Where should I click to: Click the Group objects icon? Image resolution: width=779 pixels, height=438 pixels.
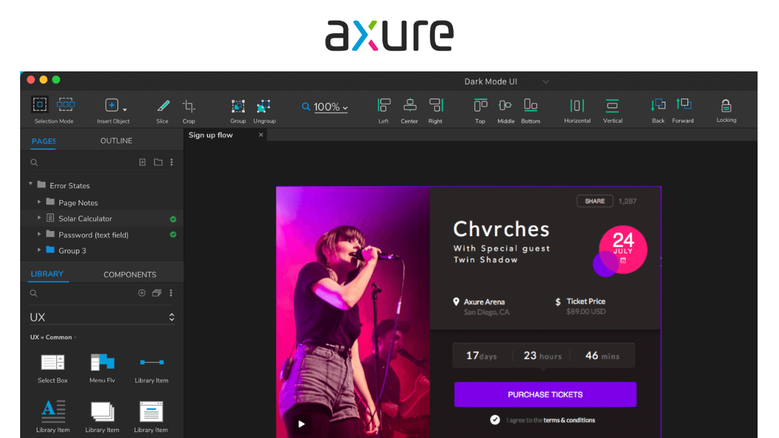(x=238, y=106)
